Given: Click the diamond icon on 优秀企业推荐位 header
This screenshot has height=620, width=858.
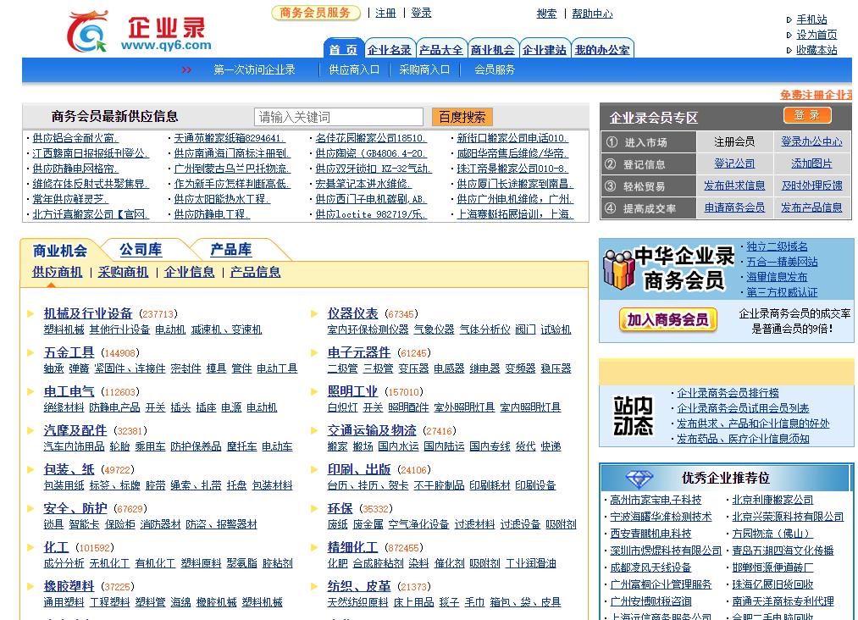Looking at the screenshot, I should 638,477.
